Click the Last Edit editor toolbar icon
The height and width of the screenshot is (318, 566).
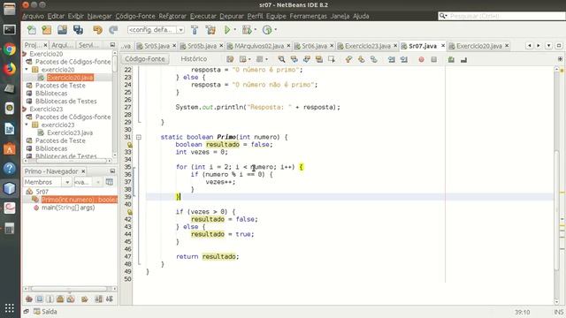230,59
